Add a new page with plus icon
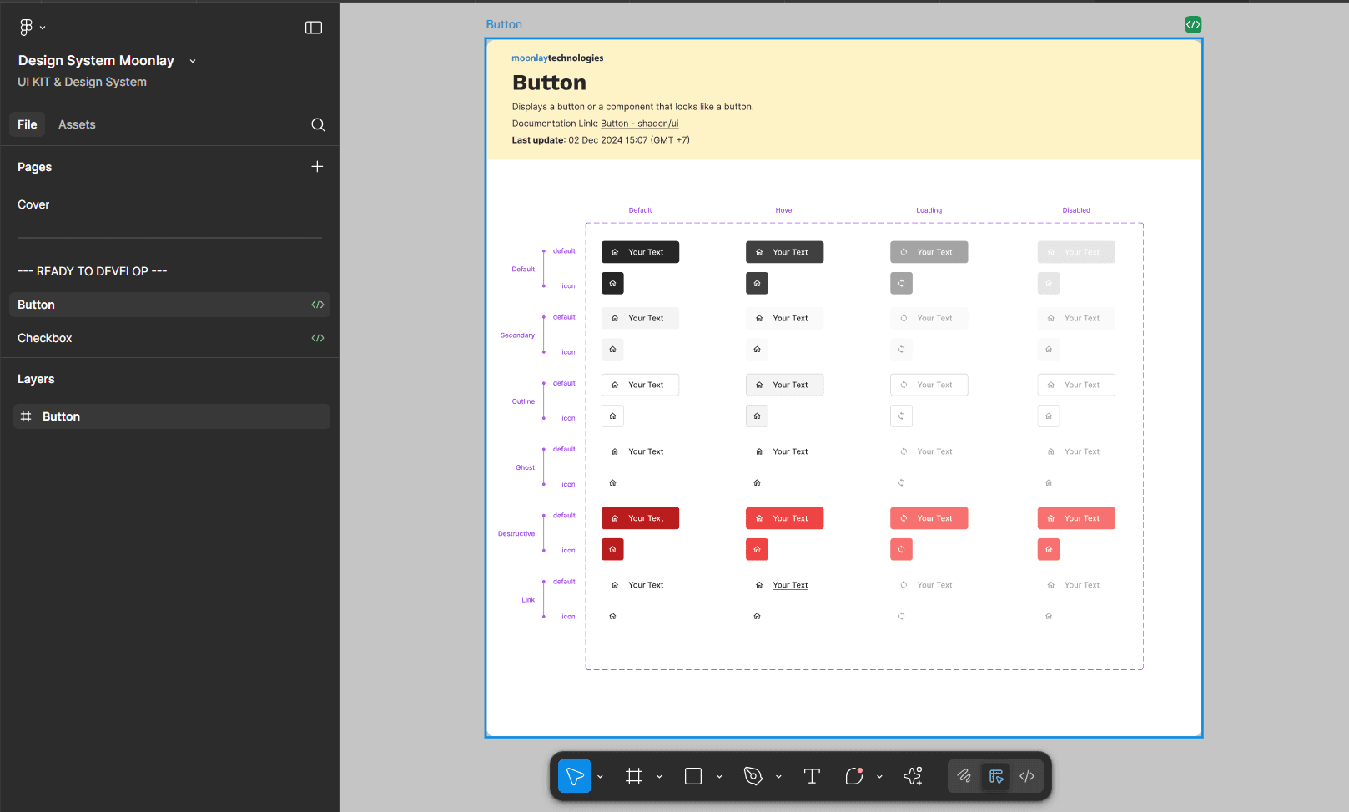The image size is (1349, 812). [x=317, y=167]
